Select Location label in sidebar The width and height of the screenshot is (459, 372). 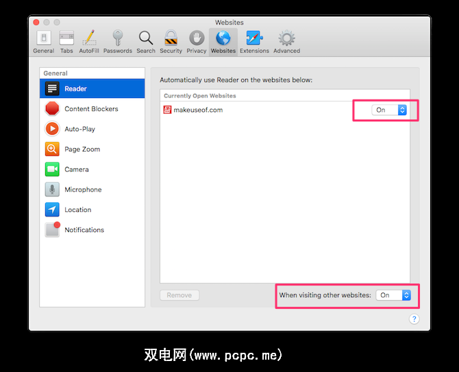coord(78,210)
